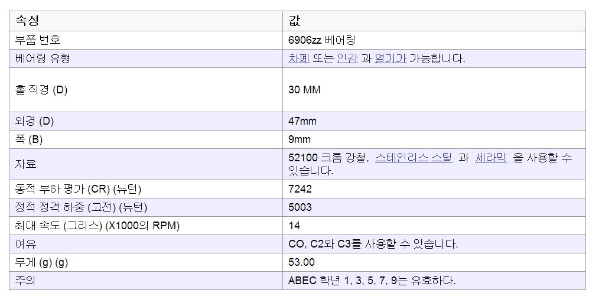Follow the 열기가 link
The height and width of the screenshot is (306, 615).
coord(391,59)
